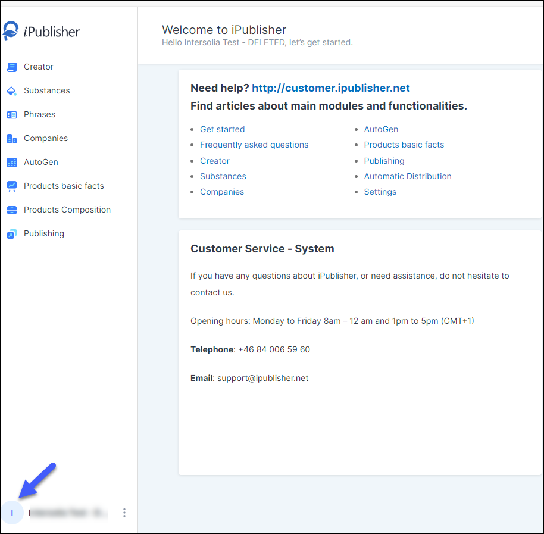
Task: Click the support@ipublisher.net email address
Action: coord(262,378)
